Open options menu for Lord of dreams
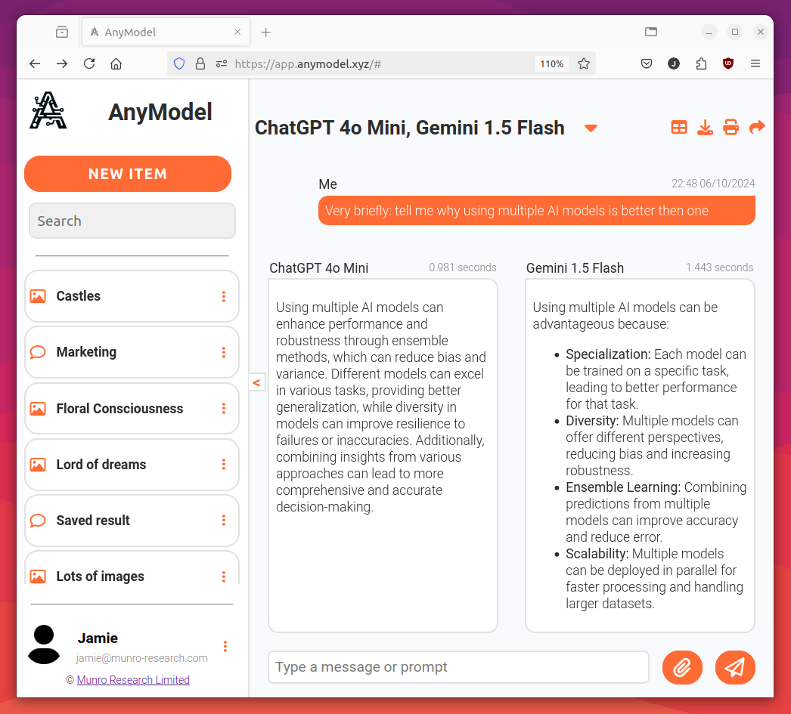Viewport: 791px width, 714px height. click(x=224, y=464)
